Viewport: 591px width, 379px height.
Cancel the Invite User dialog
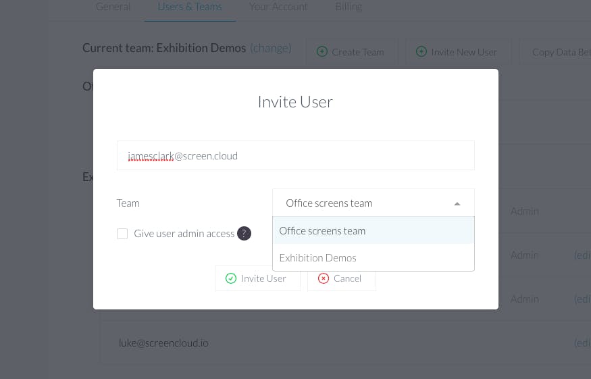(342, 278)
